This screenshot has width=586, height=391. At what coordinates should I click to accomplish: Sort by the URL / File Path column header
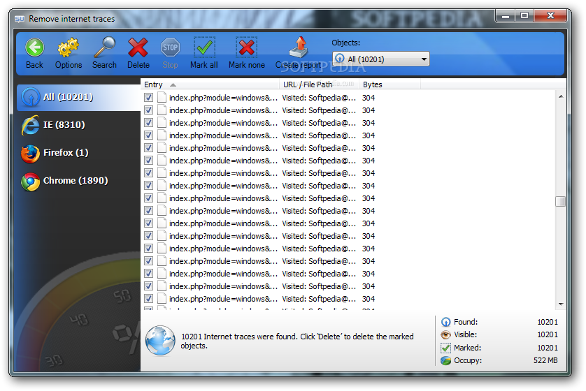[x=319, y=84]
